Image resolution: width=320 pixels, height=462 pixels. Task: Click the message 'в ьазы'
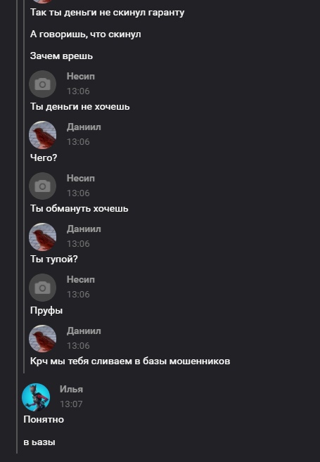(39, 442)
